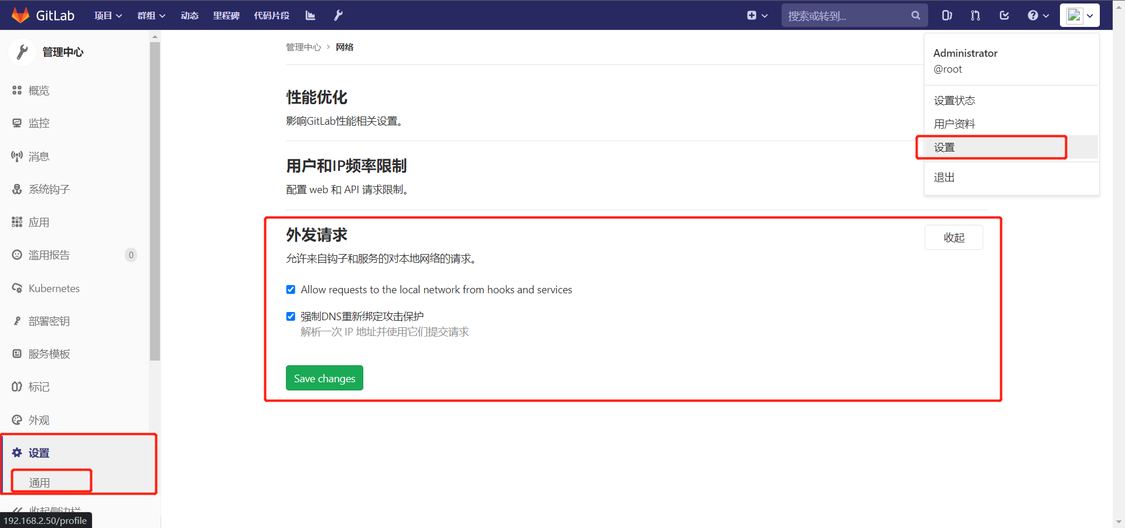Viewport: 1125px width, 528px height.
Task: Select 退出 to sign out
Action: [944, 177]
